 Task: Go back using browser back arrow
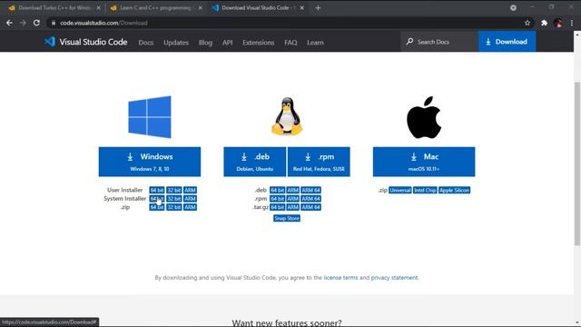point(9,23)
